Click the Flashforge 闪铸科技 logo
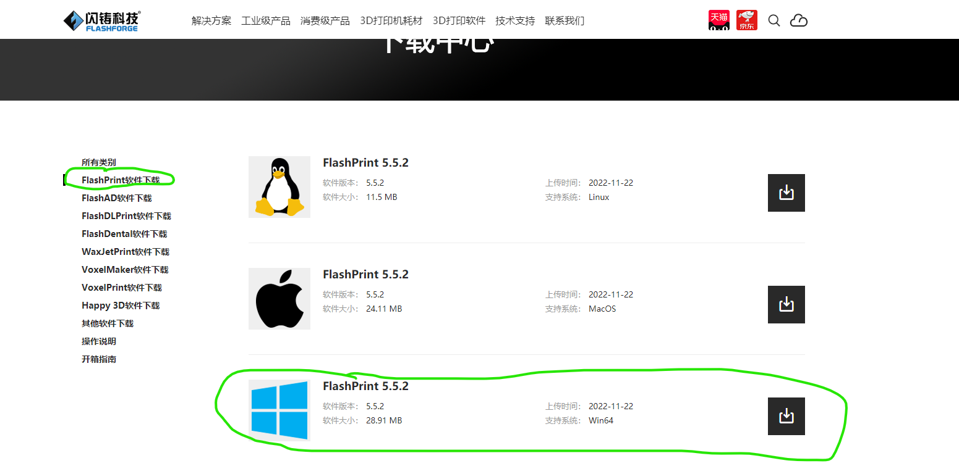 (x=102, y=20)
